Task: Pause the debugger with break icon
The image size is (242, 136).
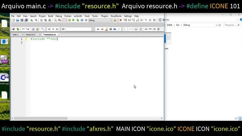Action: coord(150,20)
